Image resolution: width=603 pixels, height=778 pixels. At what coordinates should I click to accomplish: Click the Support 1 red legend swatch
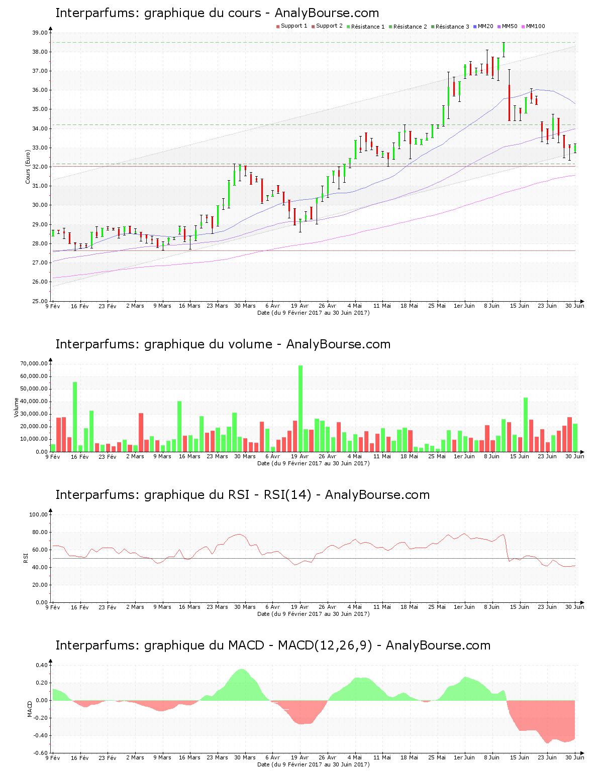[278, 26]
